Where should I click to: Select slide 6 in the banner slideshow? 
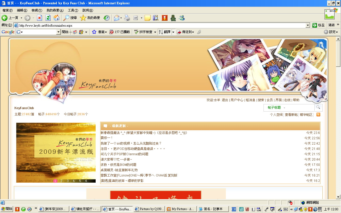86,181
